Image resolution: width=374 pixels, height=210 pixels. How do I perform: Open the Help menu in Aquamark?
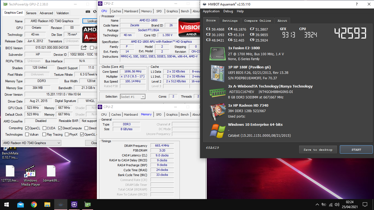(240, 11)
